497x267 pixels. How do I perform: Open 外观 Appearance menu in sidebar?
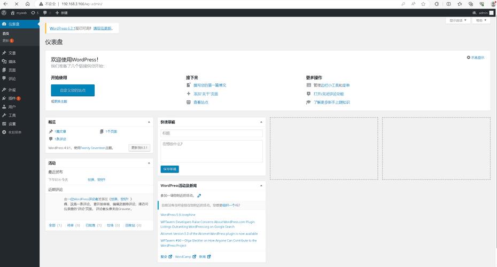point(20,90)
